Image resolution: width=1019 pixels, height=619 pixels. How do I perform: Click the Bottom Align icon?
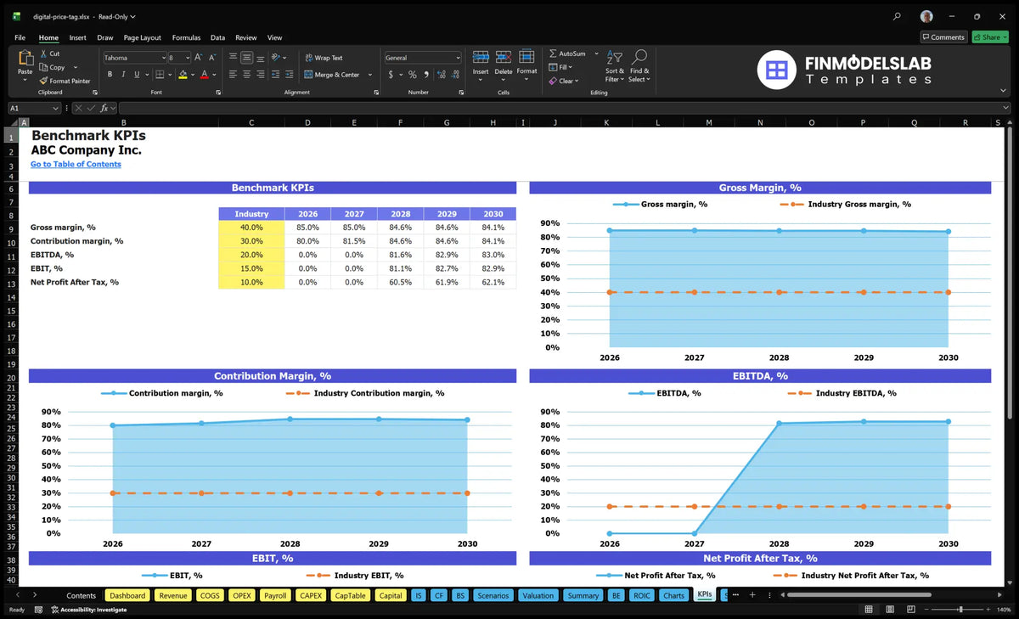click(x=260, y=58)
